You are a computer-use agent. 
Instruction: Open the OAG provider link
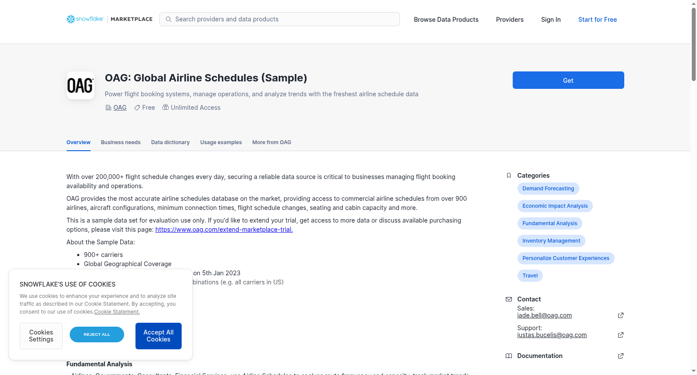coord(120,108)
